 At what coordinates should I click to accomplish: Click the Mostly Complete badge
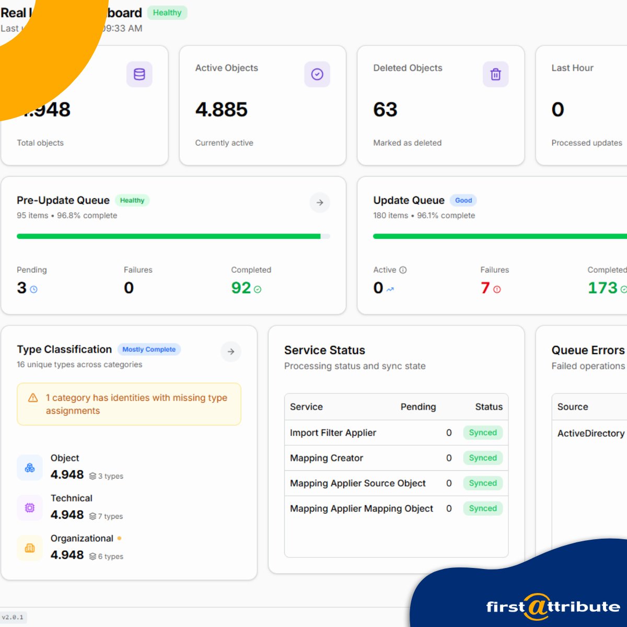149,350
